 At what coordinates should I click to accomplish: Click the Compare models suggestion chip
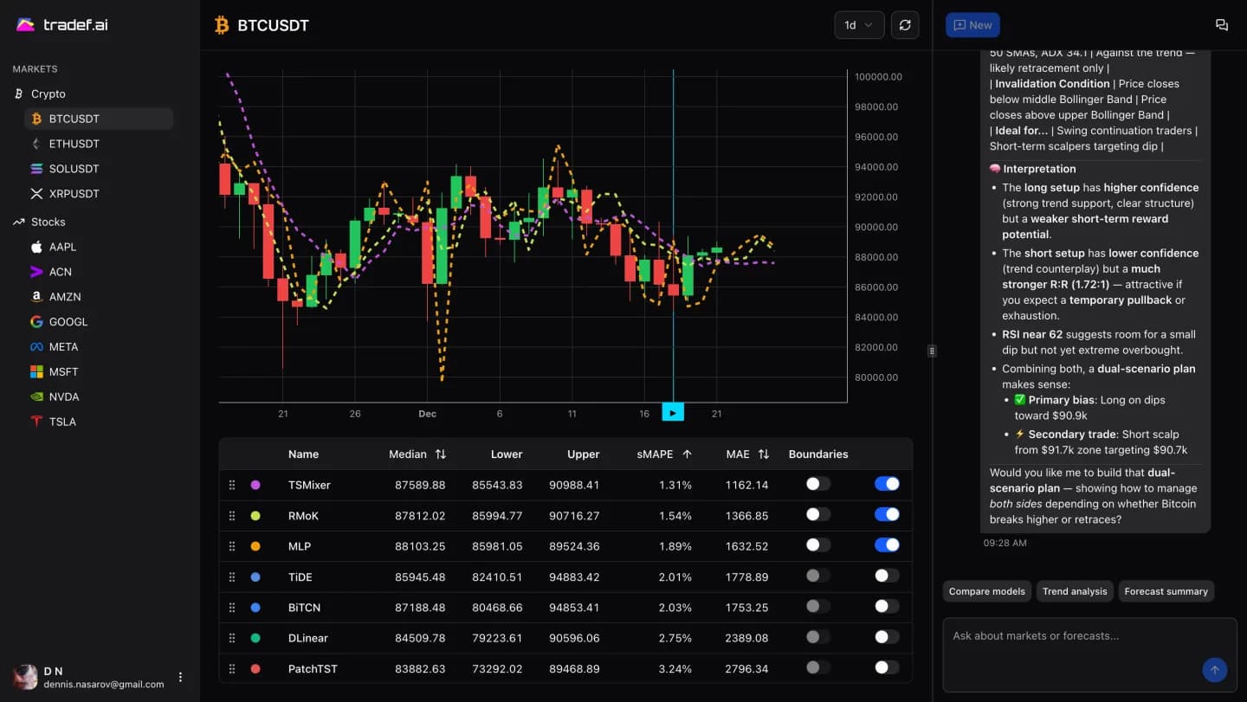[x=986, y=591]
